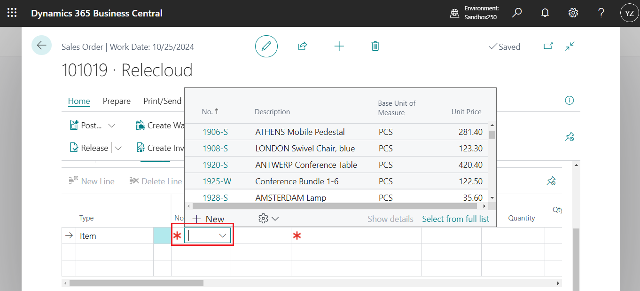Switch to the Print/Send tab

pos(162,101)
